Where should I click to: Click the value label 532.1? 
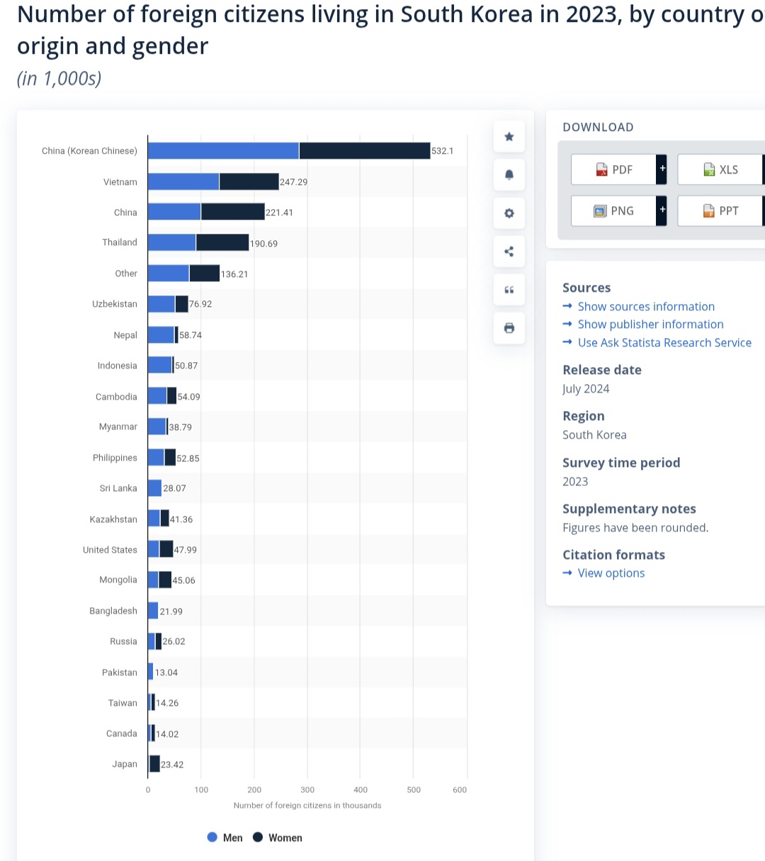coord(443,151)
